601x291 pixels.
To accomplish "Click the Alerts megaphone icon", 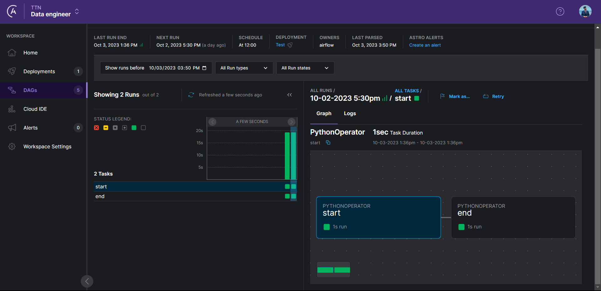I will click(x=12, y=128).
